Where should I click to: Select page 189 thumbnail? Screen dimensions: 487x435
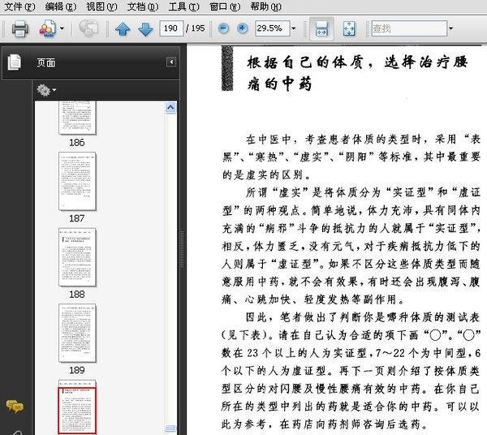click(x=77, y=333)
